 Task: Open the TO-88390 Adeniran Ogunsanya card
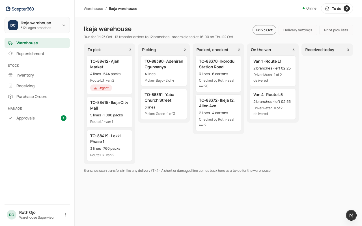[164, 71]
